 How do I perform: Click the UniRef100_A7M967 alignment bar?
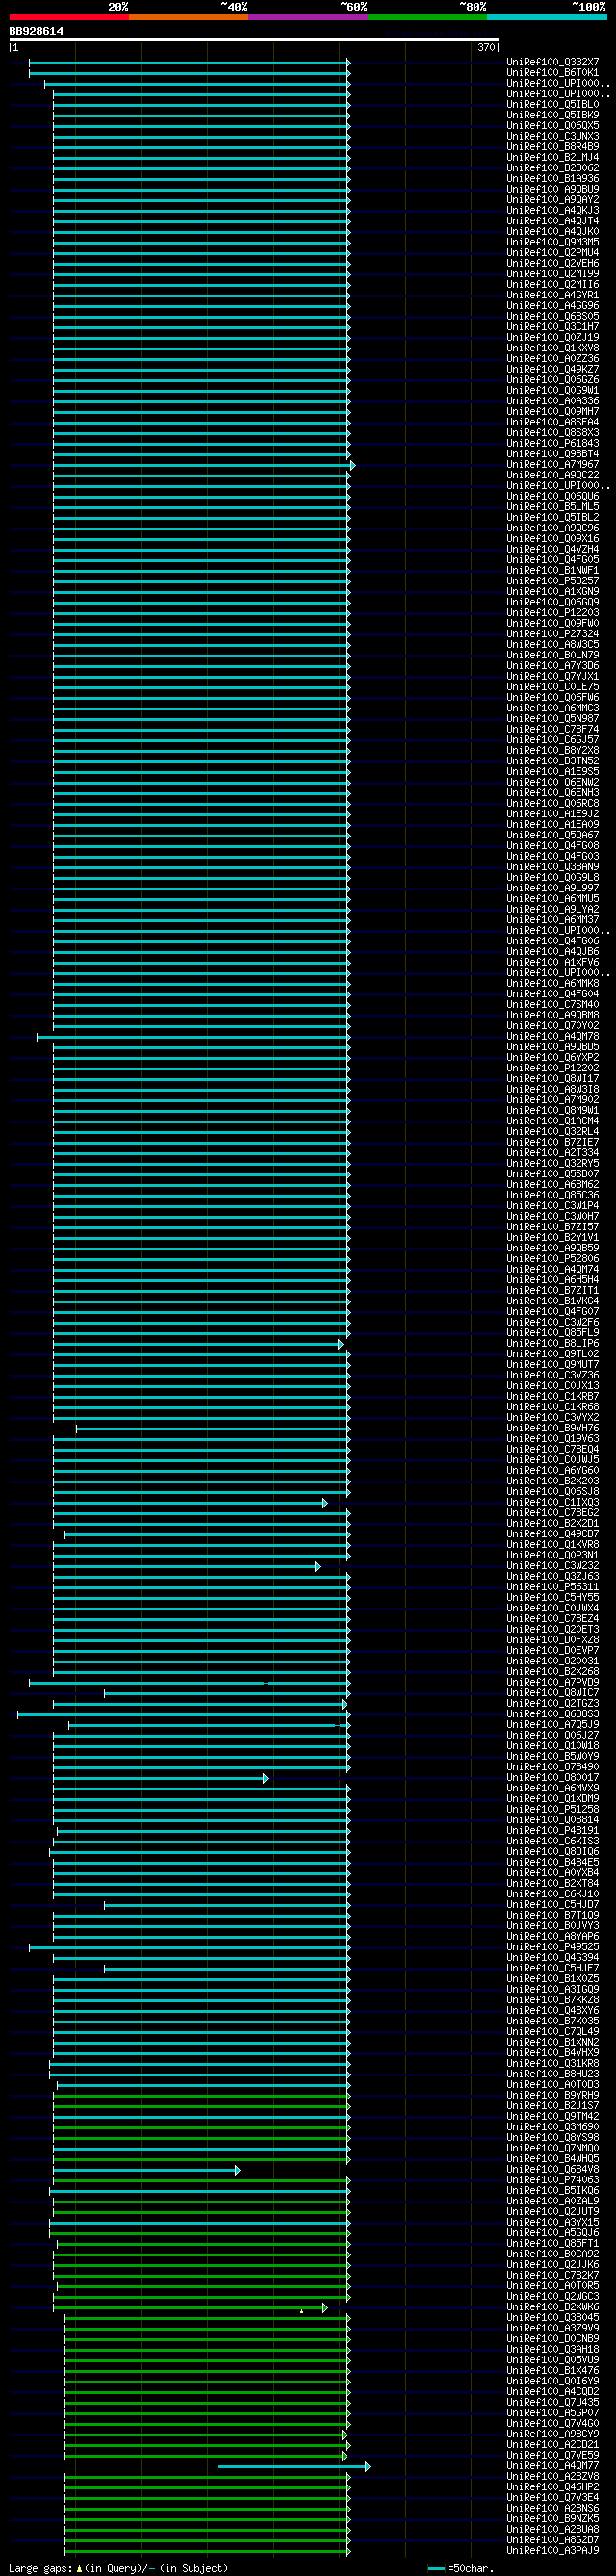(x=204, y=465)
